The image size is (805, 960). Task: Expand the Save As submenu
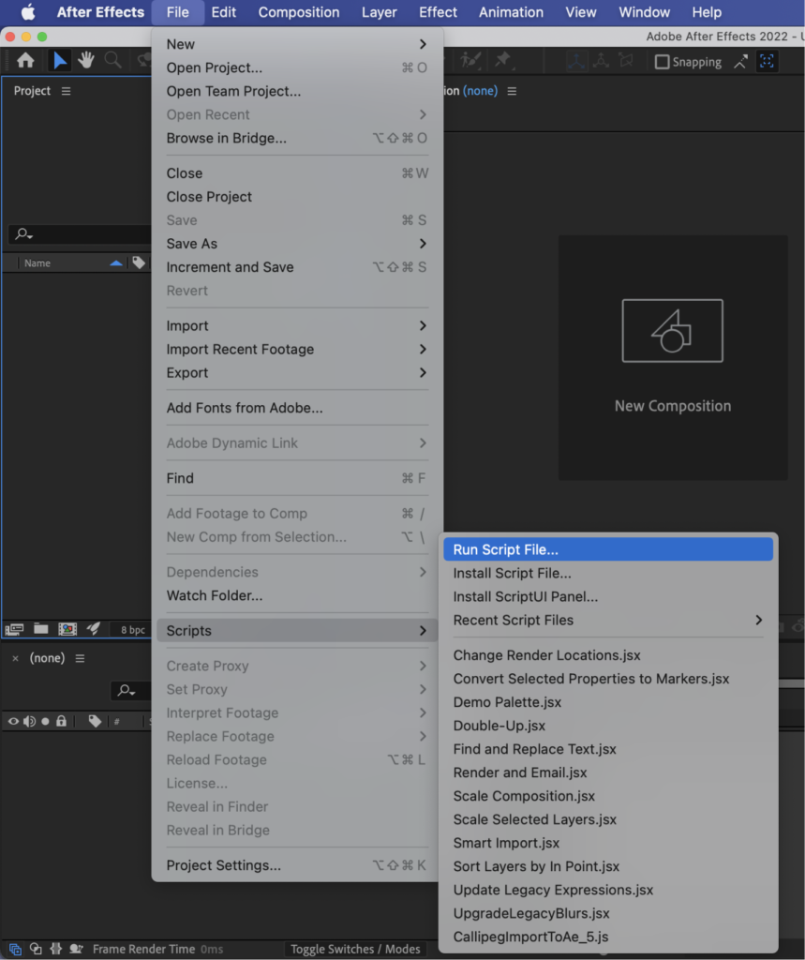tap(297, 244)
